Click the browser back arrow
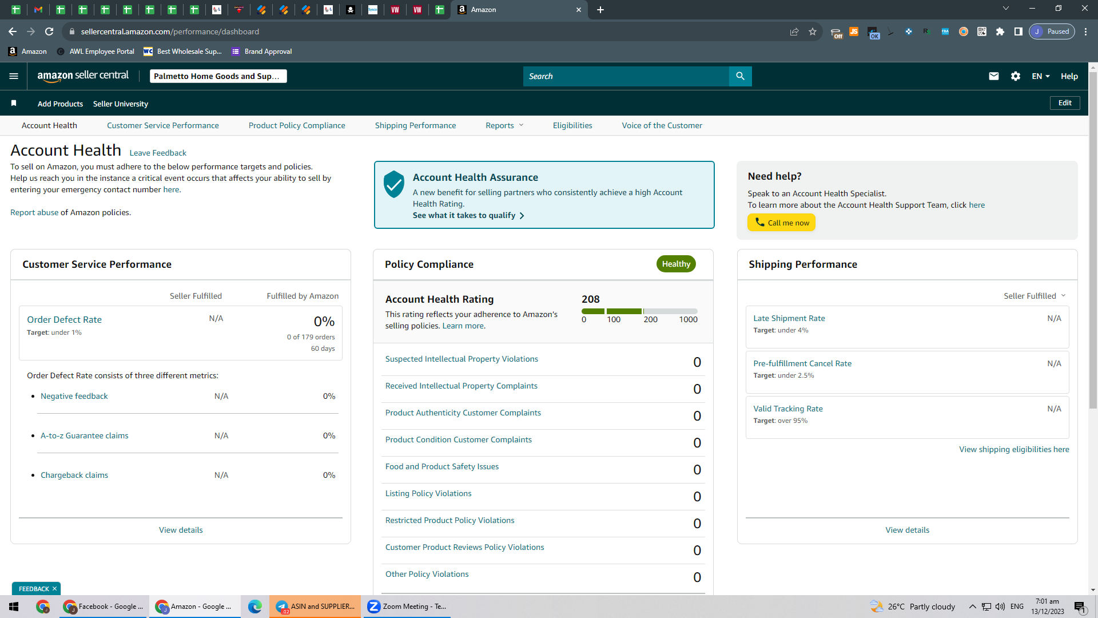The width and height of the screenshot is (1098, 618). (x=13, y=31)
